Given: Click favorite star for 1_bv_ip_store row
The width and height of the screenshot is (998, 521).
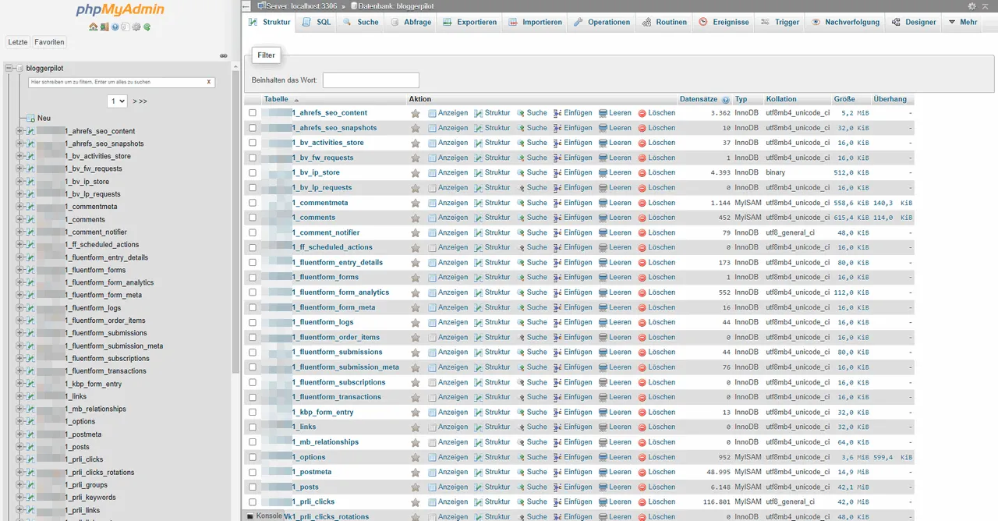Looking at the screenshot, I should pos(416,173).
